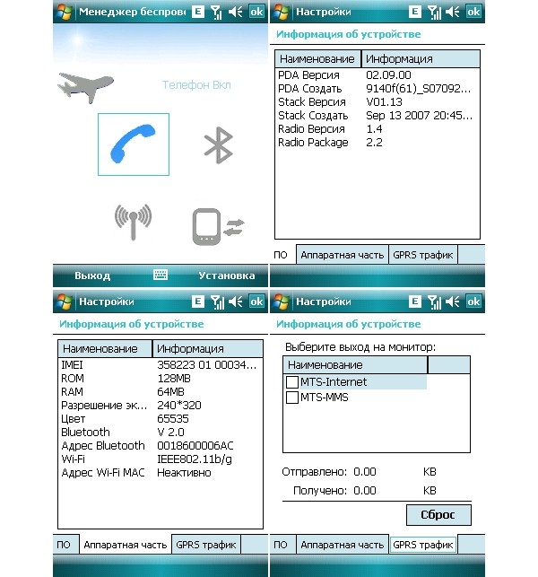Click signal icon in bottom-right Настройки screen
The image size is (538, 577).
click(434, 302)
